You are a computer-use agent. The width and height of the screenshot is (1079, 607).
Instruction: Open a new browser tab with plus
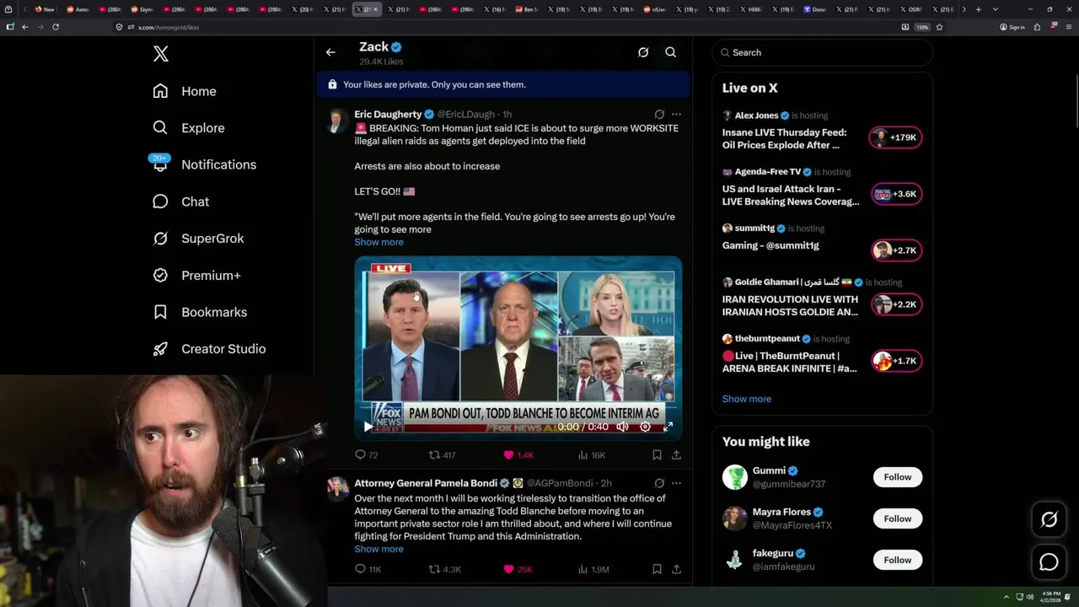(x=978, y=9)
